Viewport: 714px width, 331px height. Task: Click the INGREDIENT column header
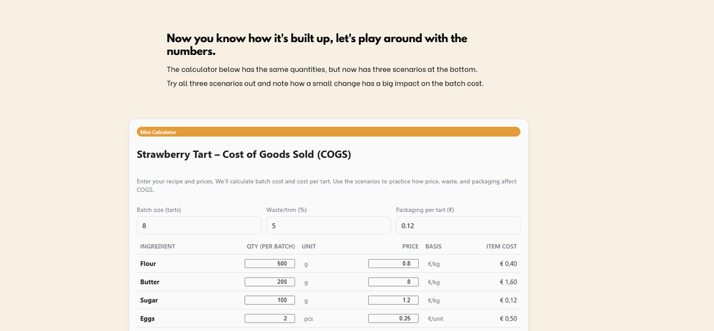(x=157, y=247)
